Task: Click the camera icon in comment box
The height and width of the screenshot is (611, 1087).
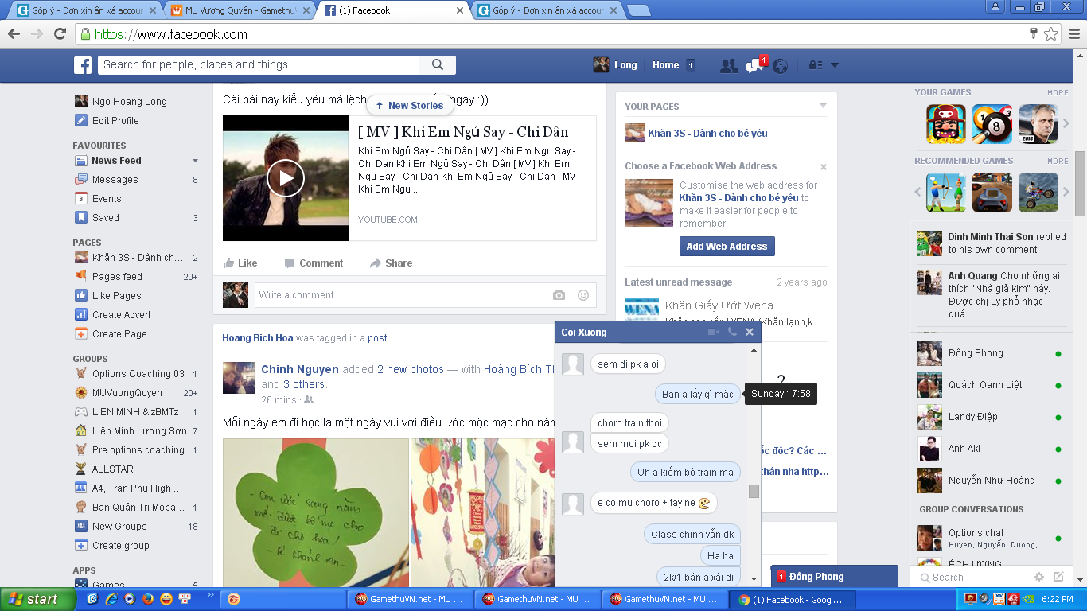Action: 559,295
